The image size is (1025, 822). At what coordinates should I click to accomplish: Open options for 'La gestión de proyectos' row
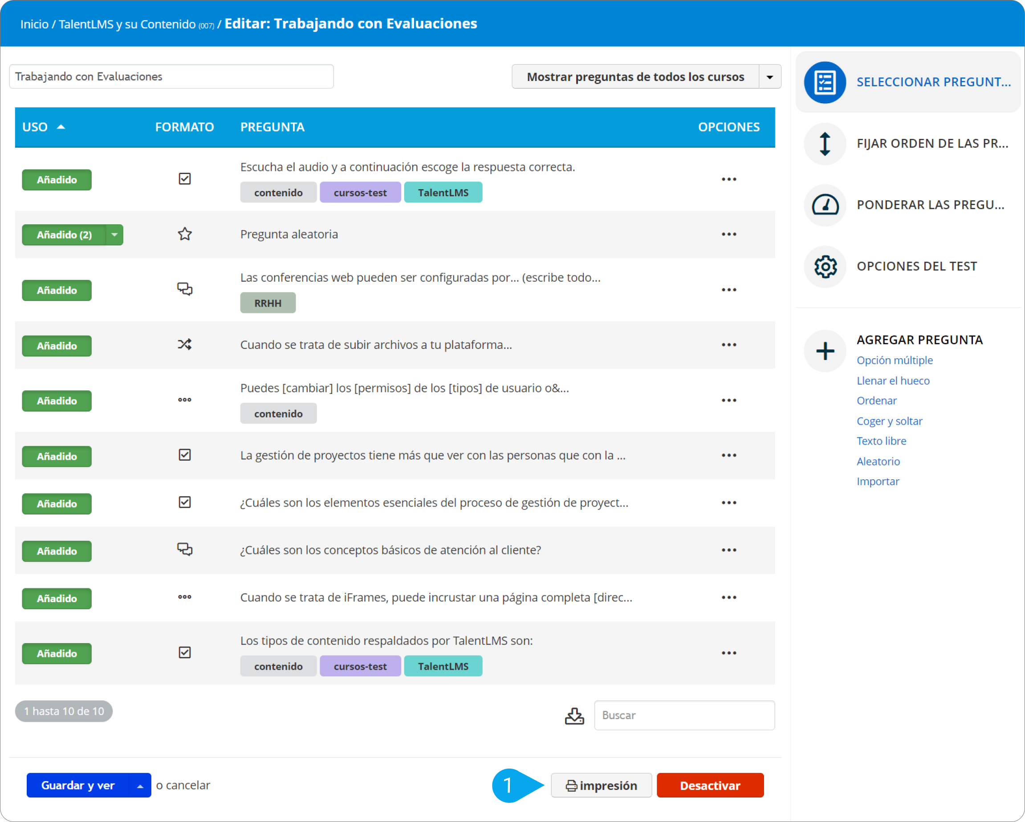click(x=728, y=456)
